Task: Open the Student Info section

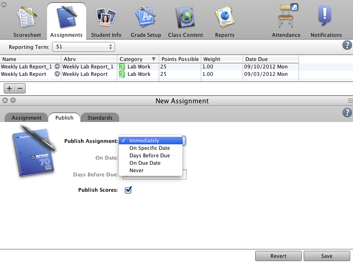Action: click(x=106, y=21)
